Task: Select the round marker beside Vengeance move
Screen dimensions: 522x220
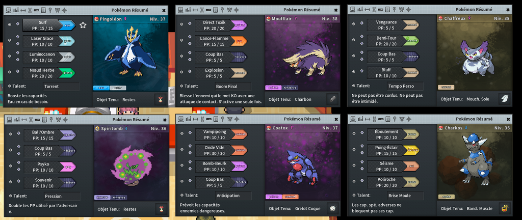Action: [x=354, y=24]
